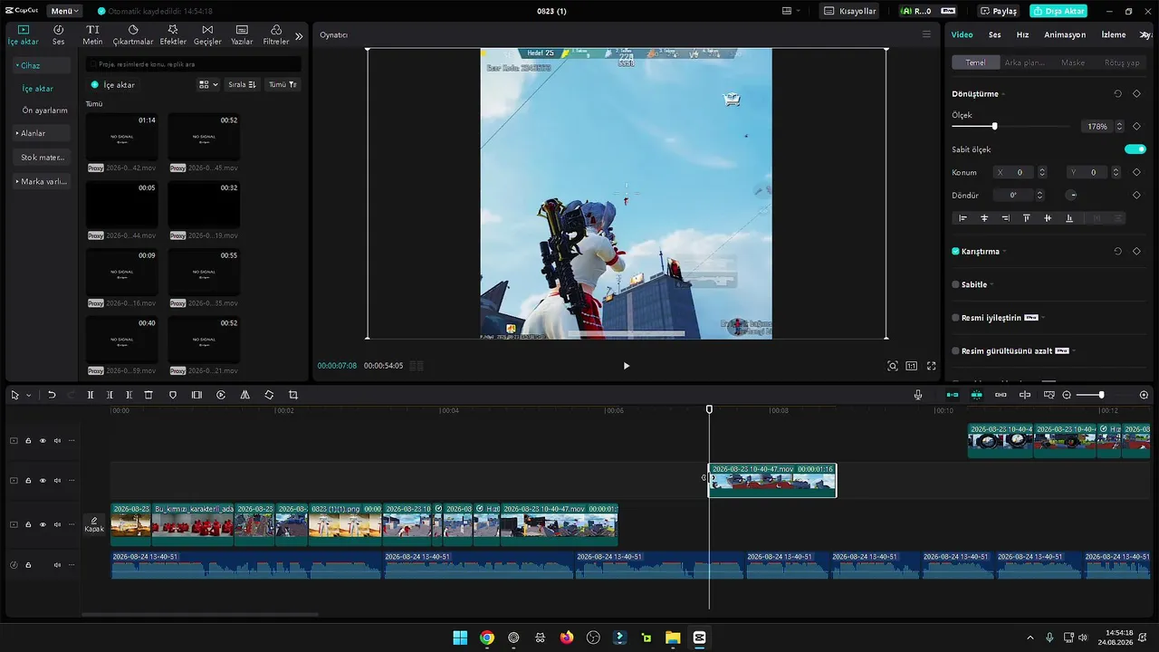Click the player aspect ratio icon
The height and width of the screenshot is (652, 1159).
click(911, 366)
